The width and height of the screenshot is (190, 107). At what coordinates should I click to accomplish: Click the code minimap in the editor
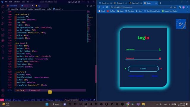[90, 26]
